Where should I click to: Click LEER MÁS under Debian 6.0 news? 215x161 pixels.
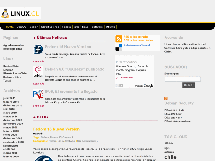[x=39, y=84]
